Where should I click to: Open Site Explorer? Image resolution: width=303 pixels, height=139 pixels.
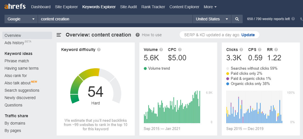click(66, 7)
